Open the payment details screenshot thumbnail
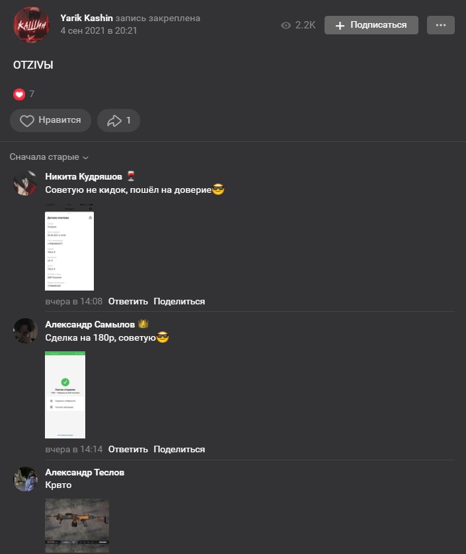The image size is (466, 554). pos(69,247)
